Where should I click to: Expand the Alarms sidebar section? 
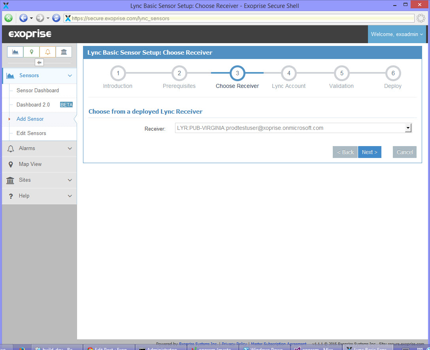coord(40,148)
